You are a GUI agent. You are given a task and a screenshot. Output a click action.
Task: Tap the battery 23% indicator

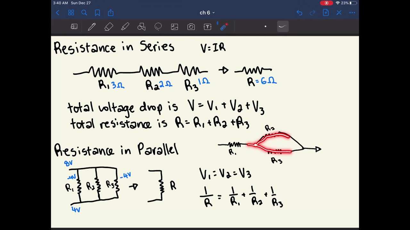pos(349,3)
